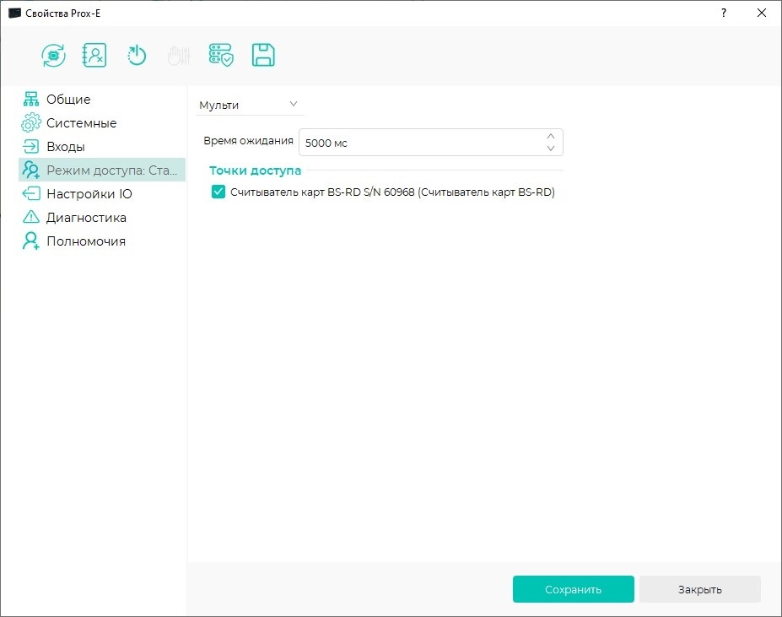Viewport: 782px width, 617px height.
Task: Click the power restart toolbar icon
Action: [x=136, y=55]
